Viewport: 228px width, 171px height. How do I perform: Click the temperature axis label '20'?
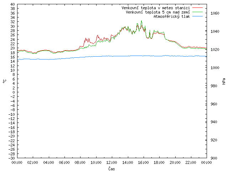pos(13,48)
